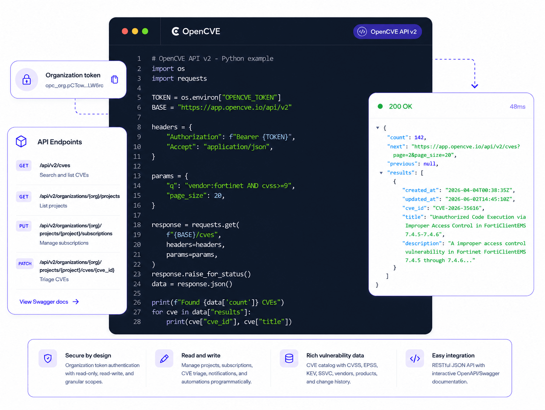Click the "created_at" timestamp value
Viewport: 545px width, 410px height.
(x=479, y=190)
